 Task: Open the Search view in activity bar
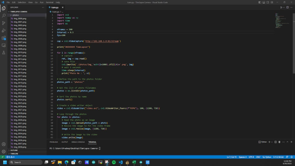(x=4, y=15)
